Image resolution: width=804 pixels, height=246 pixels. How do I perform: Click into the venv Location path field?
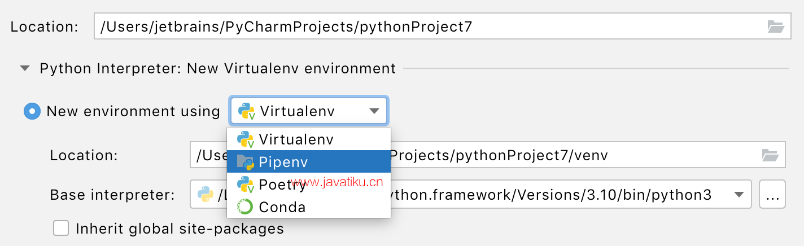coord(487,155)
